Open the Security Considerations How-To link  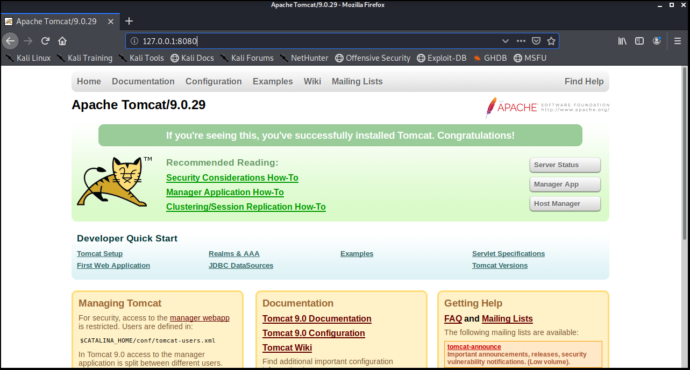[232, 178]
